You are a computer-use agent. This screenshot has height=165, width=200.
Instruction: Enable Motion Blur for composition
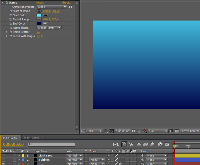pyautogui.click(x=152, y=144)
